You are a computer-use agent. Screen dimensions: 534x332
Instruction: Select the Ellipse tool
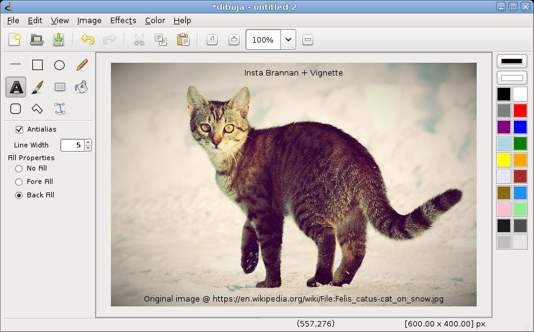point(59,65)
